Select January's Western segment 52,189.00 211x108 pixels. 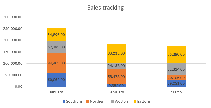(56, 47)
